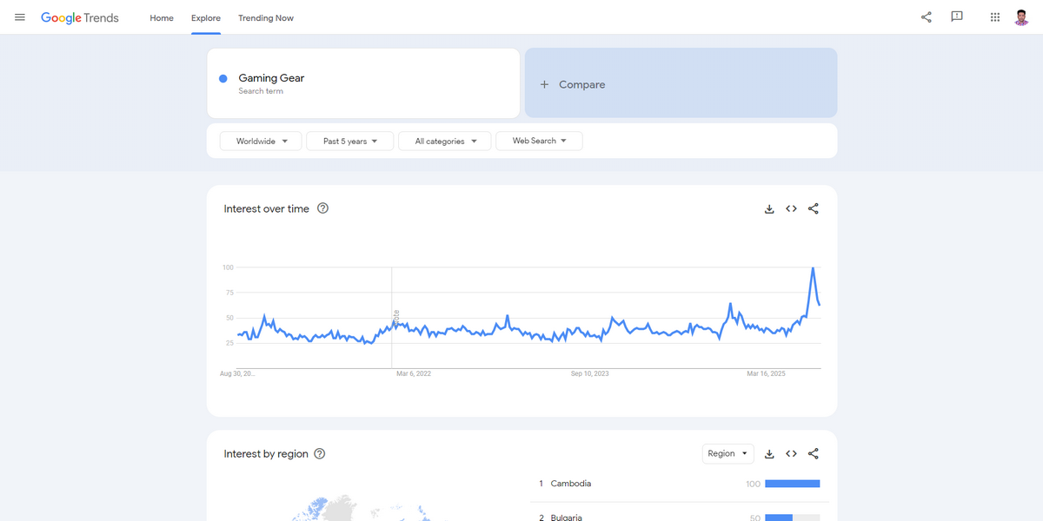Click the Note marker on the chart
Image resolution: width=1043 pixels, height=521 pixels.
tap(396, 318)
